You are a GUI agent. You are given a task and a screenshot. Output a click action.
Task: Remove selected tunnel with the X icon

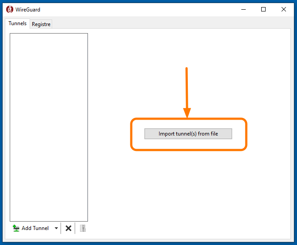(x=69, y=228)
